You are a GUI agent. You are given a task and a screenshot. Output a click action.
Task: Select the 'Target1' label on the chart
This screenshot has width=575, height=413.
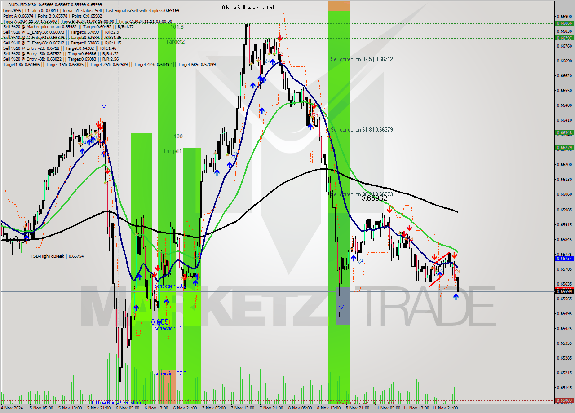point(172,151)
